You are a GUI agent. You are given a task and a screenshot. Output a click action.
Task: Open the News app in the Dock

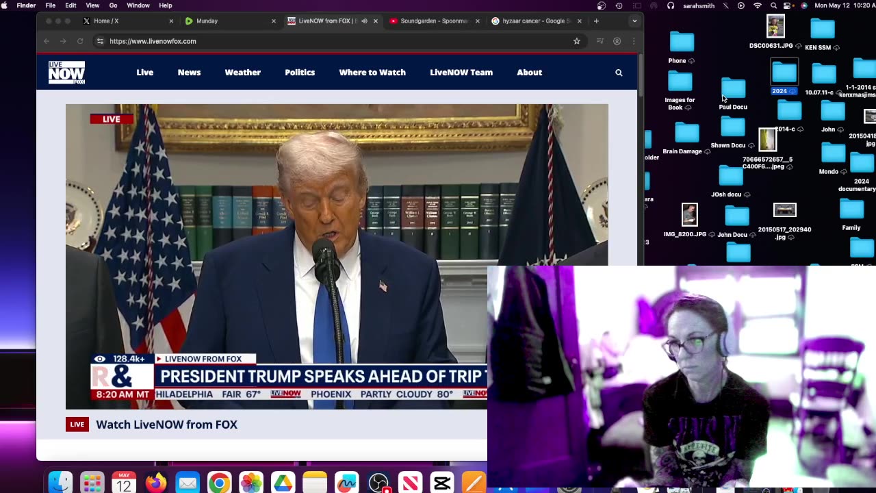410,483
